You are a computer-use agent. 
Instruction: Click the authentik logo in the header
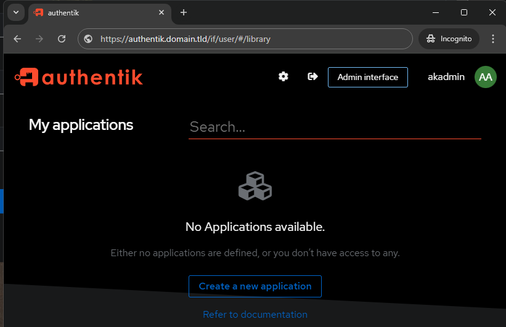[79, 77]
